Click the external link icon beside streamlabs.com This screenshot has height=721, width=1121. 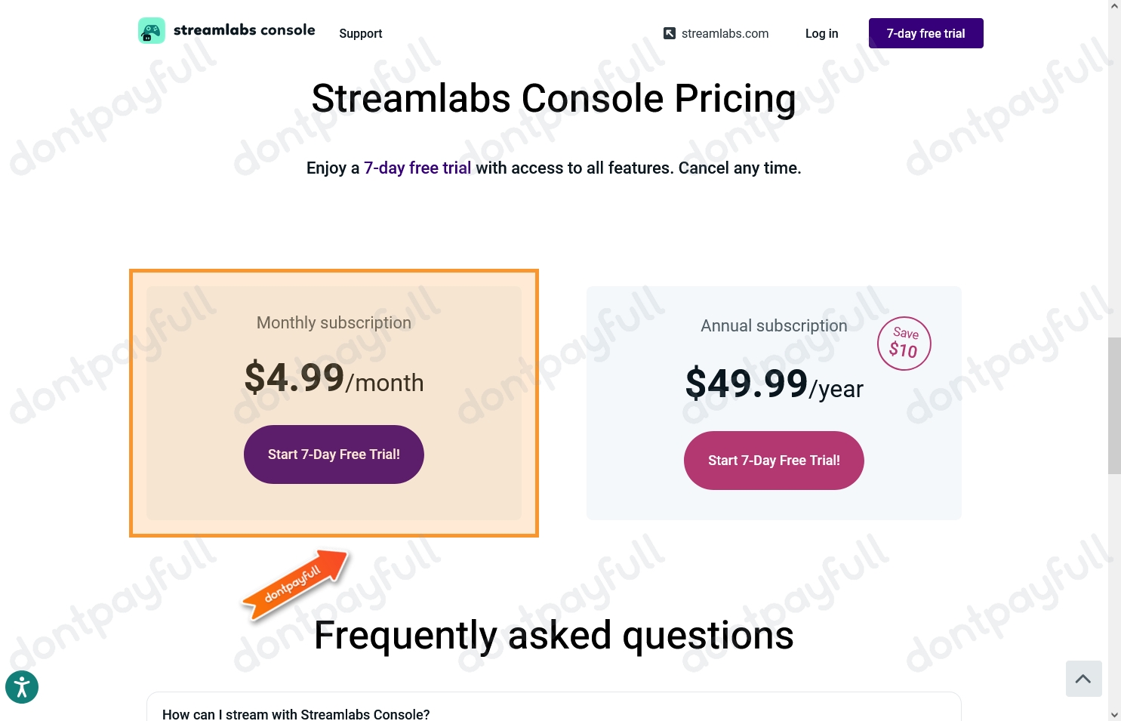[670, 33]
